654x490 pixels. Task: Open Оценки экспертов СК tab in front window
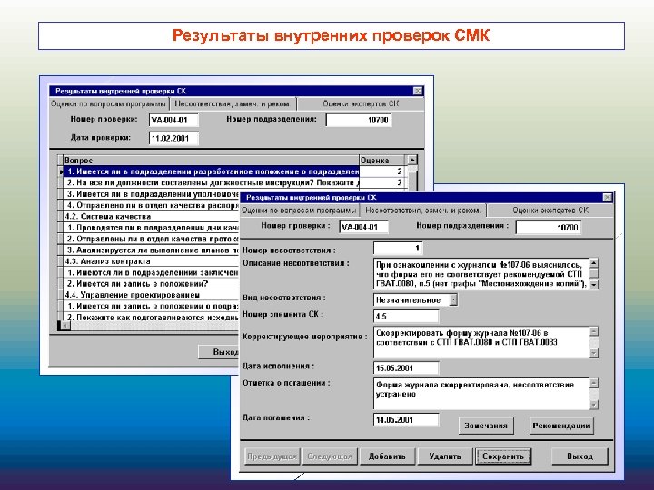550,211
